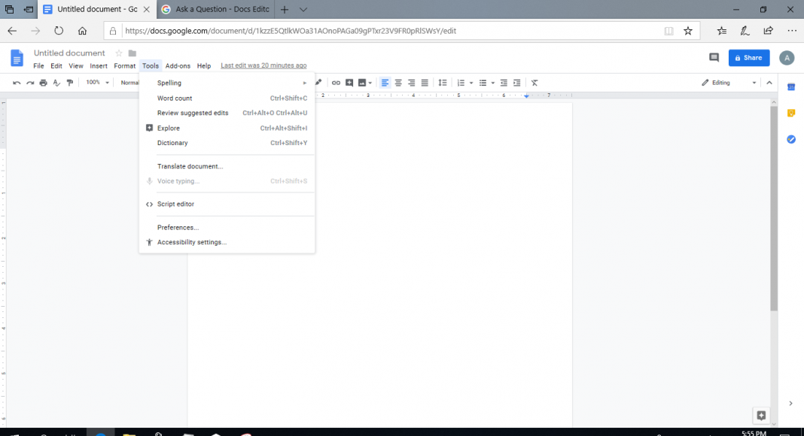
Task: Open Keep notes in side panel
Action: click(x=791, y=113)
